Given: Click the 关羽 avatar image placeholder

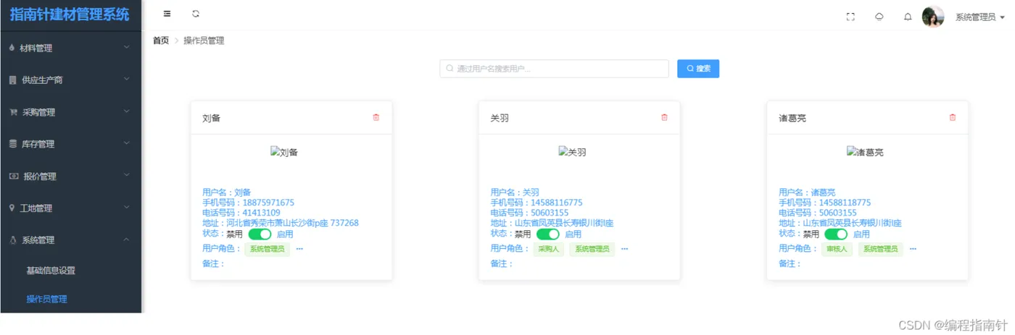Looking at the screenshot, I should [x=572, y=152].
